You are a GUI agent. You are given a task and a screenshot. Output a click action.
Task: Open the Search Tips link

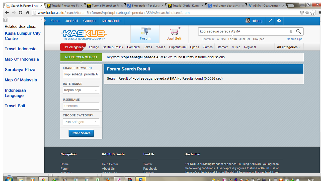click(295, 39)
